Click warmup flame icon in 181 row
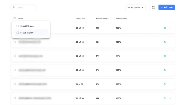185x105 pixels. 165,42
